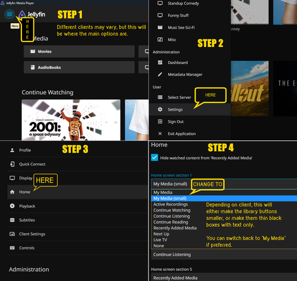Viewport: 297px width, 281px height.
Task: Click the Select Server icon
Action: 160,97
